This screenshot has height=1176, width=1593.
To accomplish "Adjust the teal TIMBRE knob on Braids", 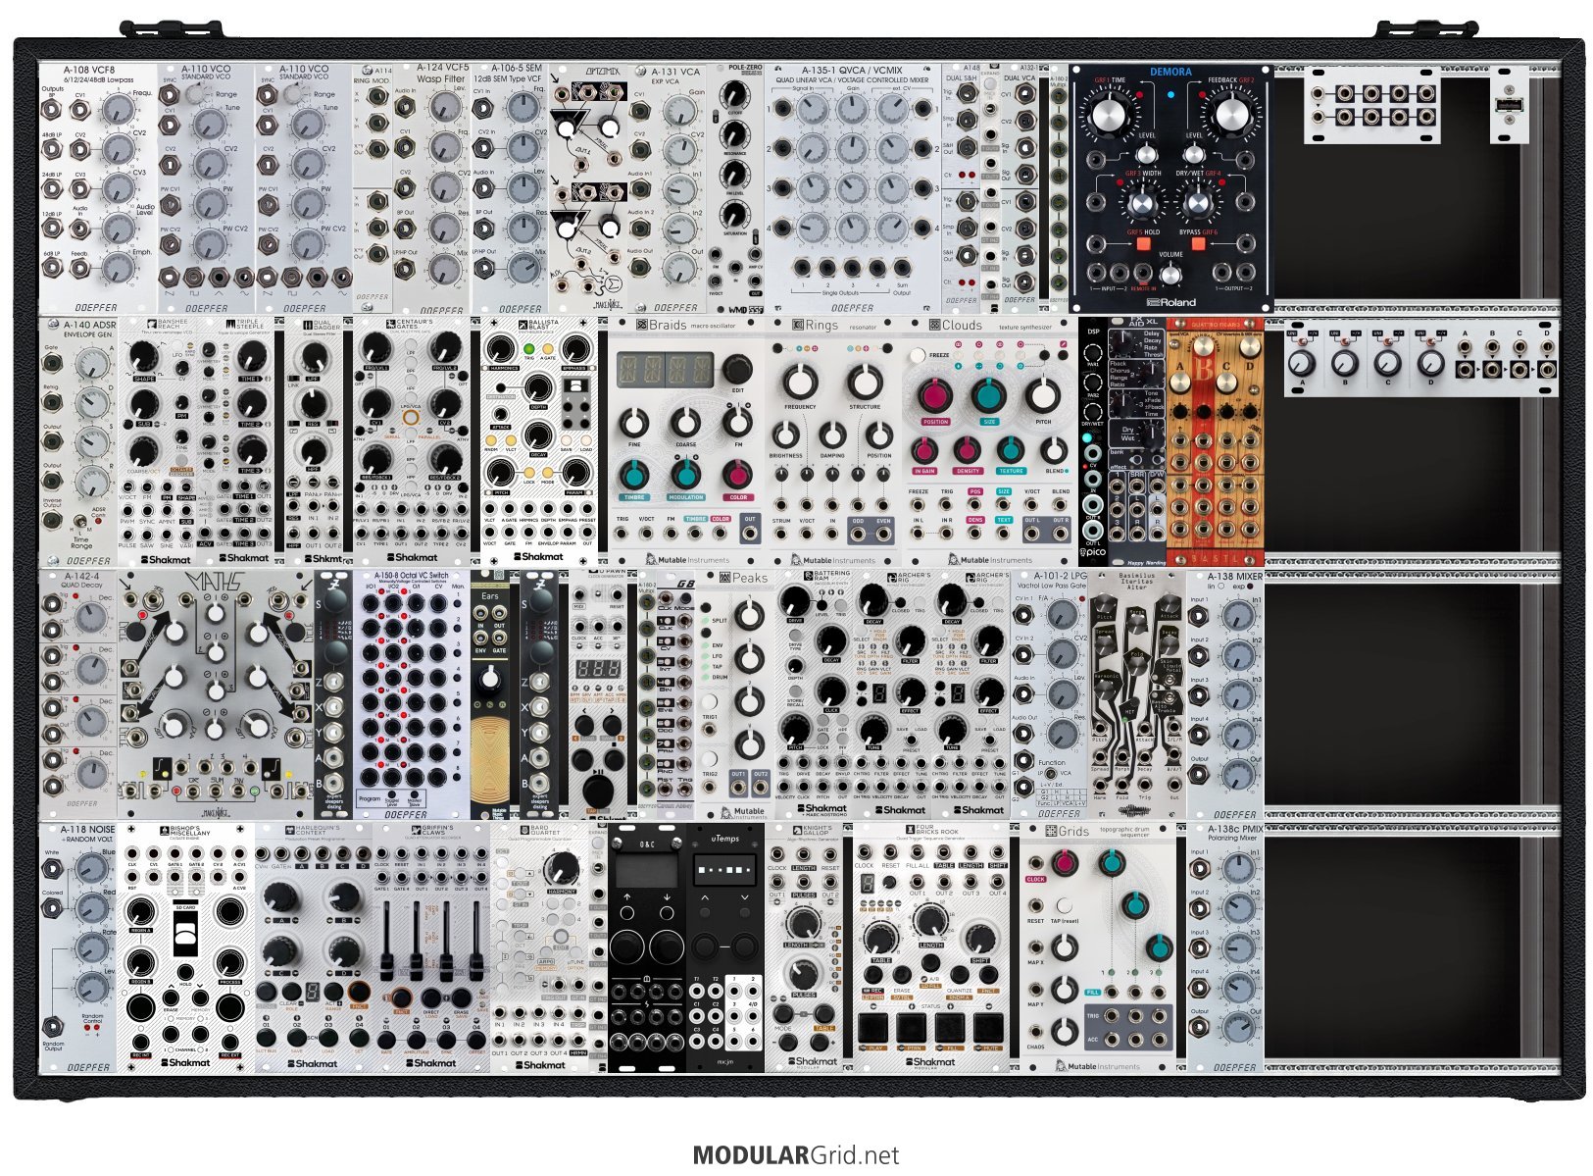I will tap(634, 475).
